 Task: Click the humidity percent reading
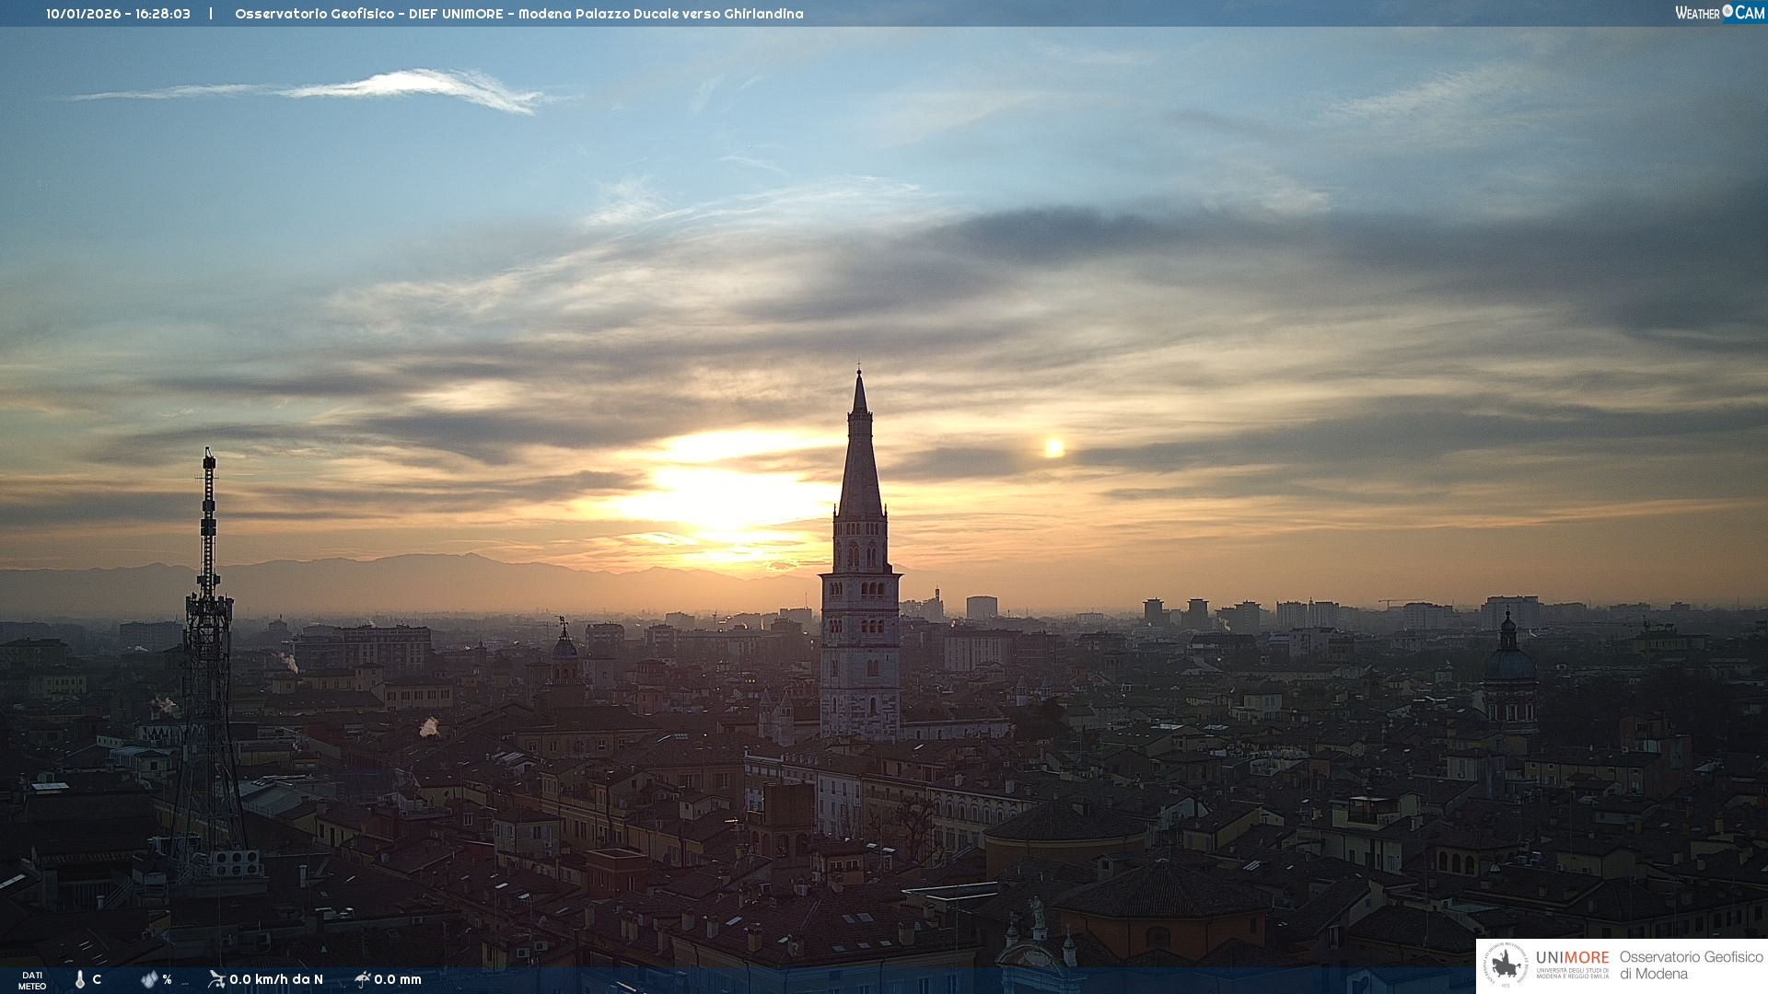[x=167, y=979]
